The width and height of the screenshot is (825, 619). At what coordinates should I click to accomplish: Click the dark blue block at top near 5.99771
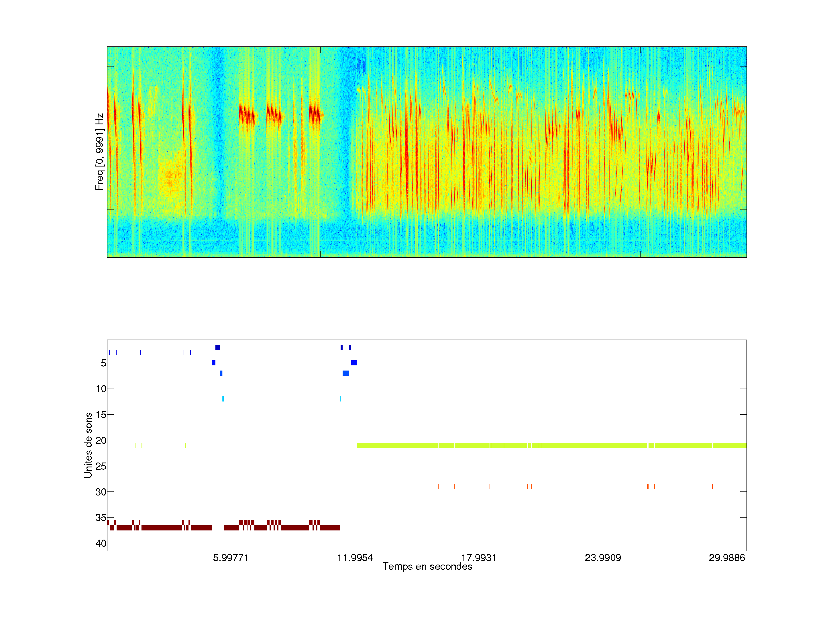(217, 347)
